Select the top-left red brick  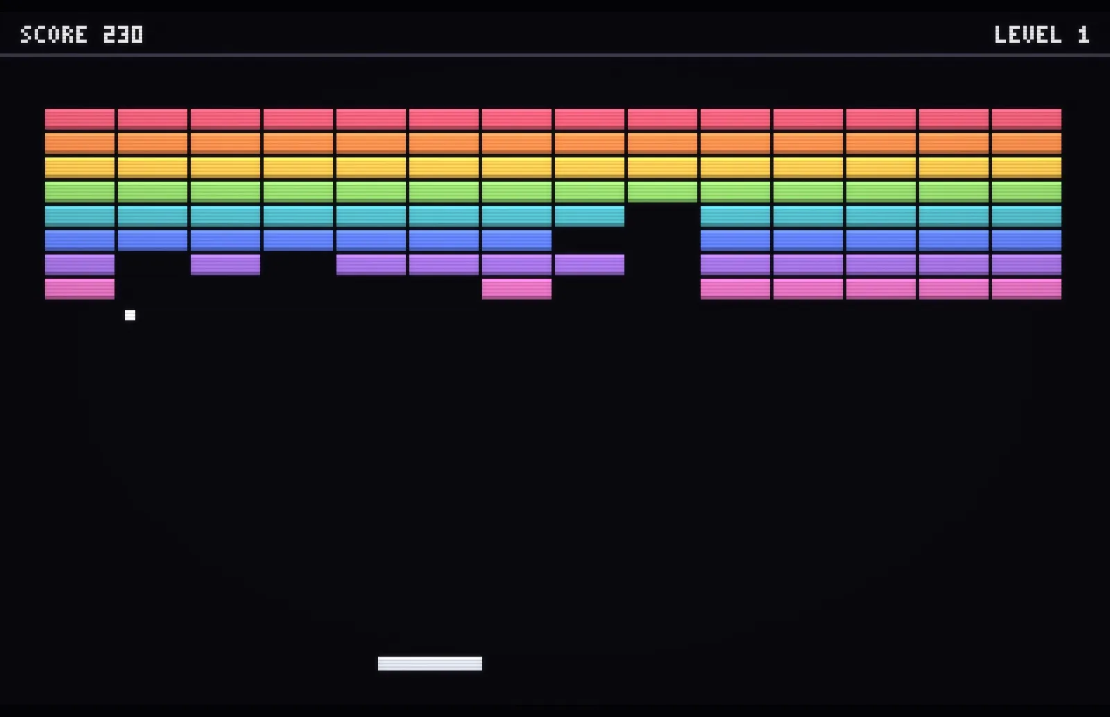pyautogui.click(x=80, y=119)
